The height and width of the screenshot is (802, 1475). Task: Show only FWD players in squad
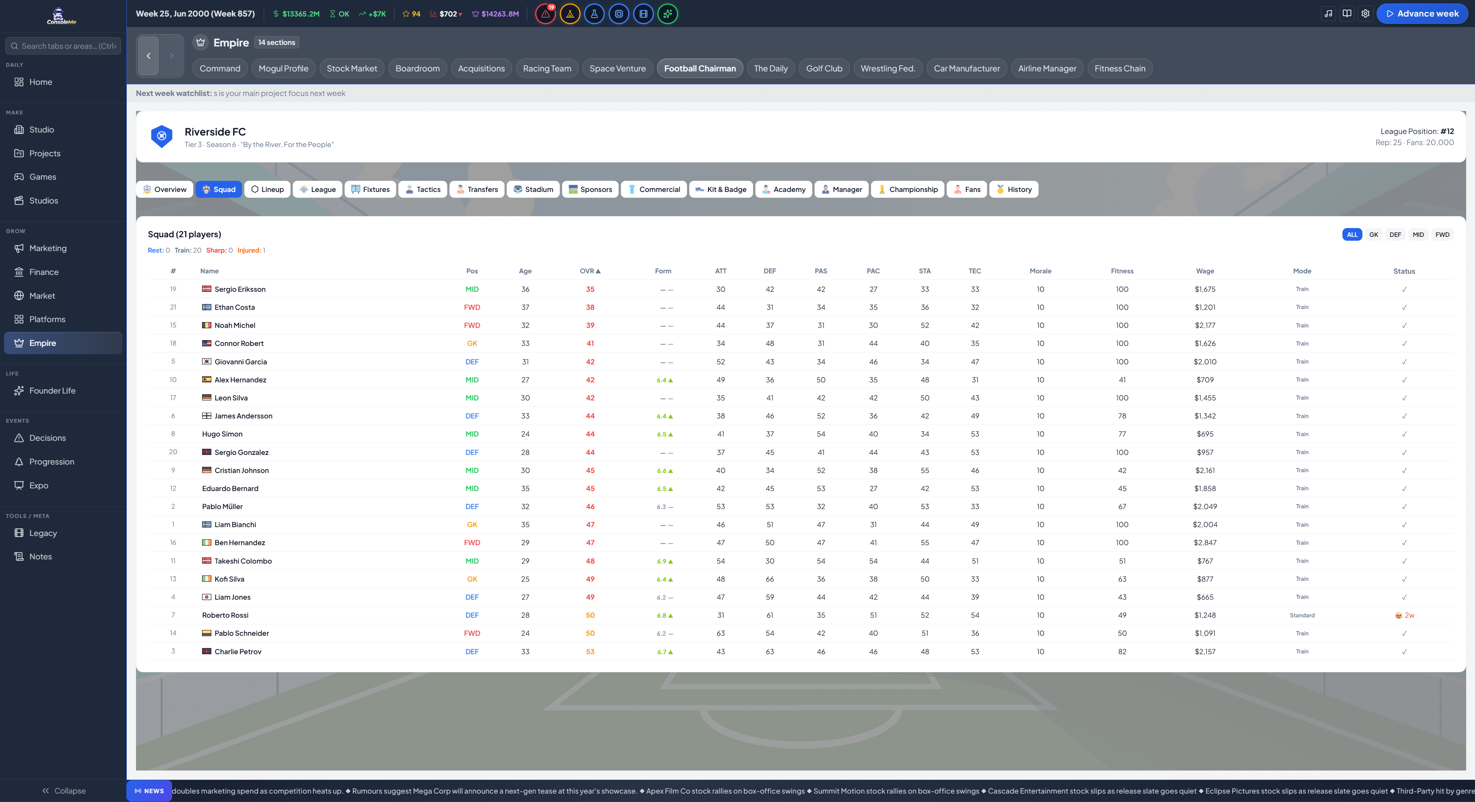(1442, 235)
